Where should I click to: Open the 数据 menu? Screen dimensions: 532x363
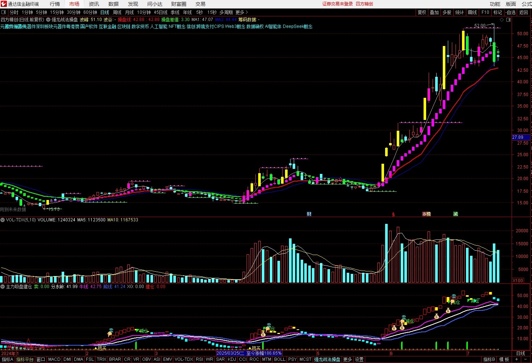tap(114, 4)
